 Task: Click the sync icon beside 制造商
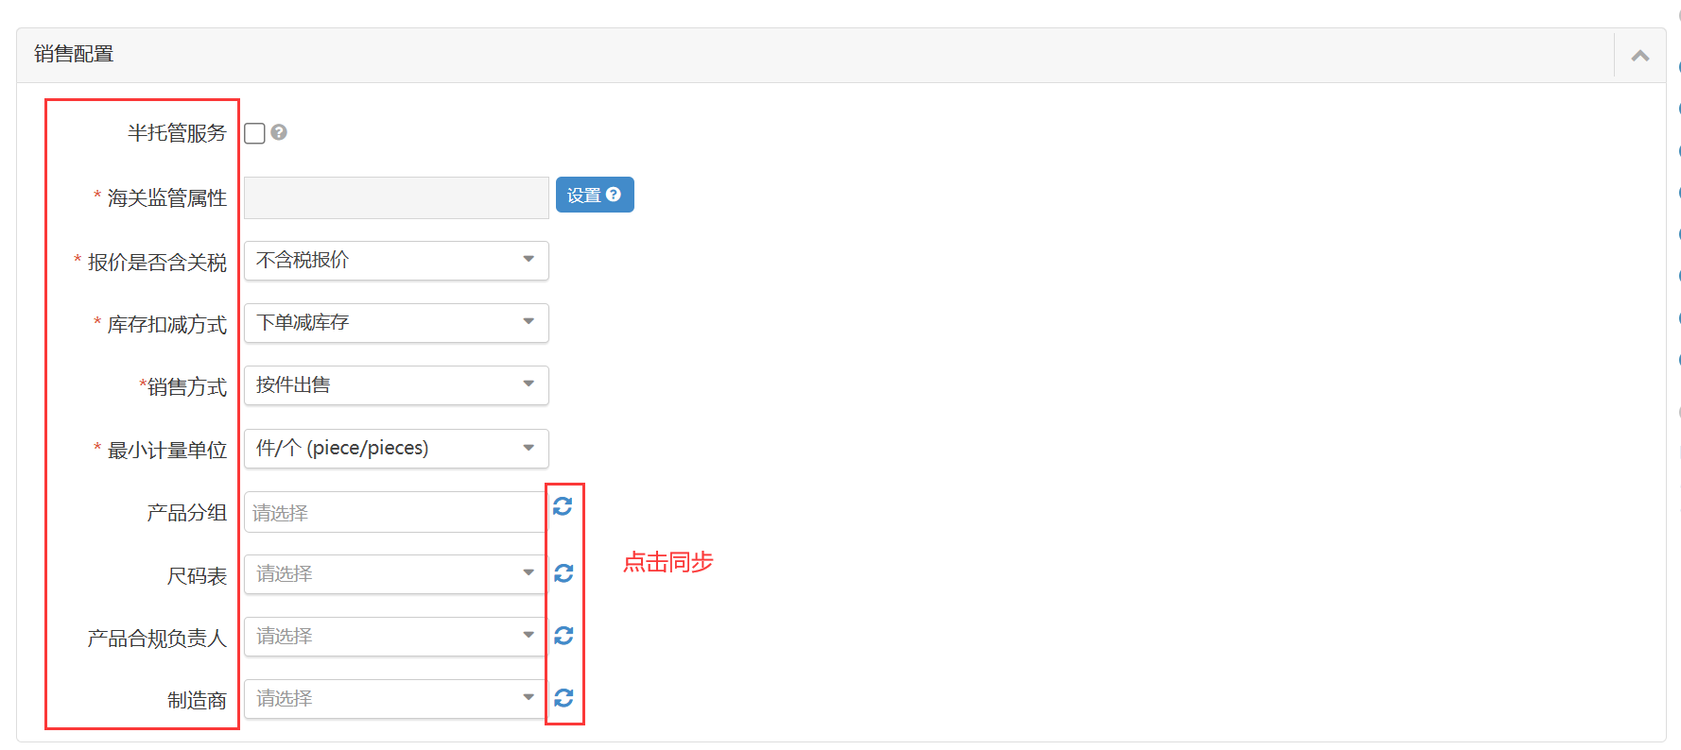[563, 697]
